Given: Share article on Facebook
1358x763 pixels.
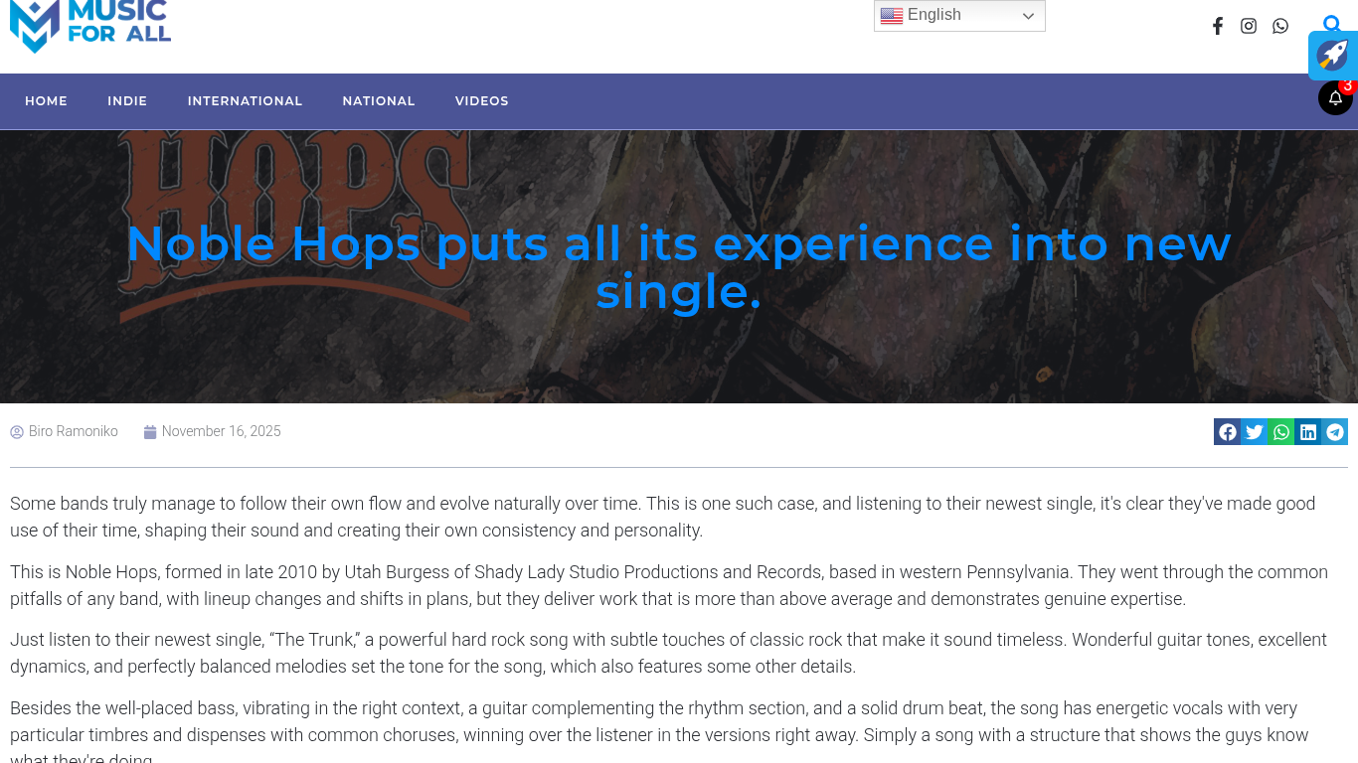Looking at the screenshot, I should (1228, 432).
